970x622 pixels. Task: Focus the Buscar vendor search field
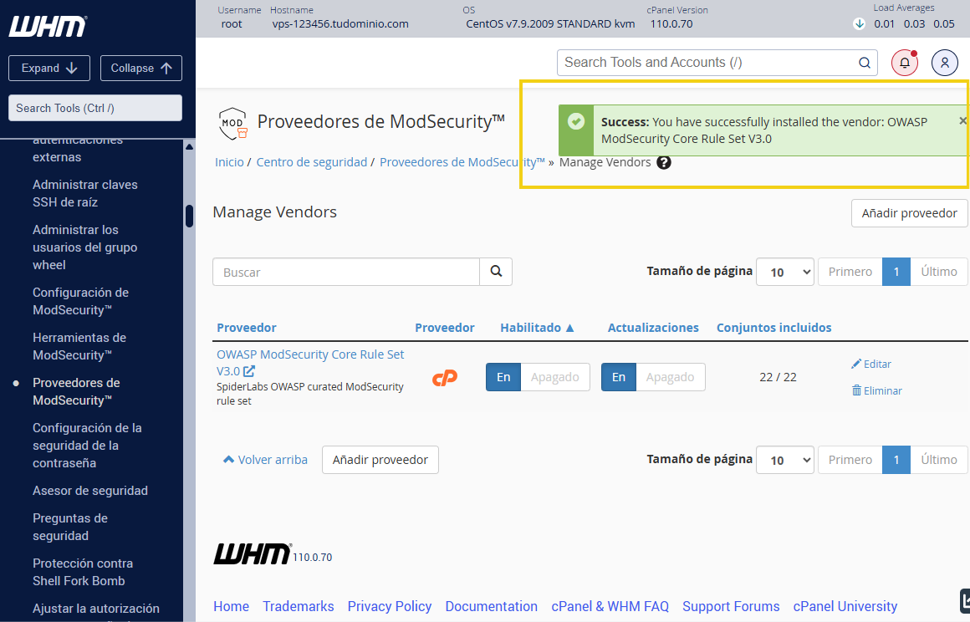coord(346,272)
